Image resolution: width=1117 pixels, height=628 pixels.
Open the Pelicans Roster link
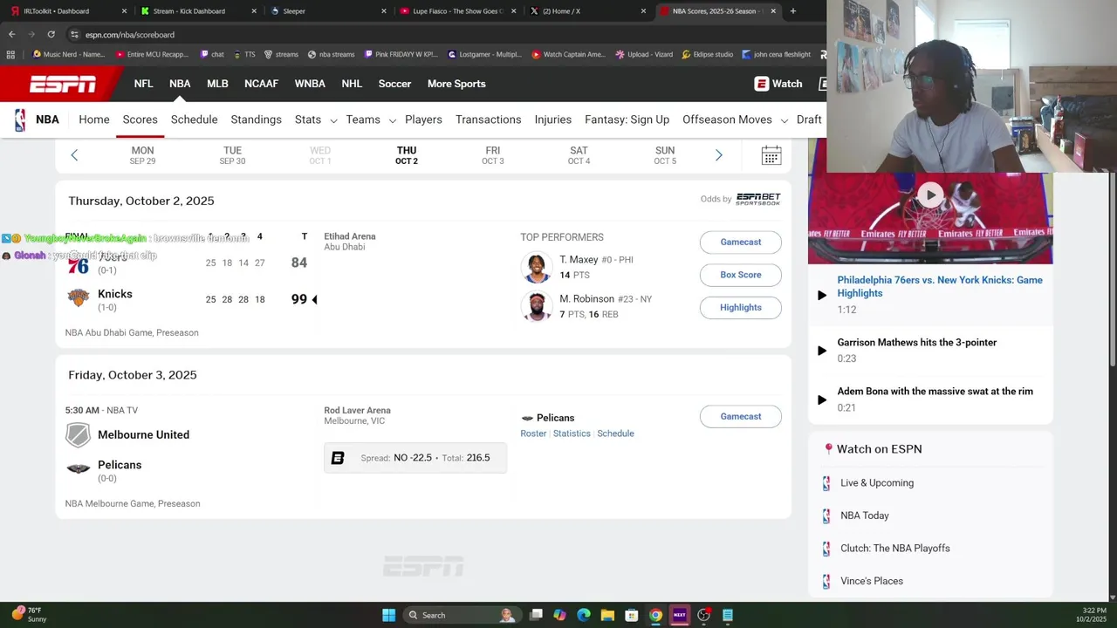[x=533, y=433]
